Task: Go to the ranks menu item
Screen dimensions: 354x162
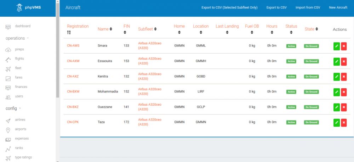Action: (x=19, y=148)
